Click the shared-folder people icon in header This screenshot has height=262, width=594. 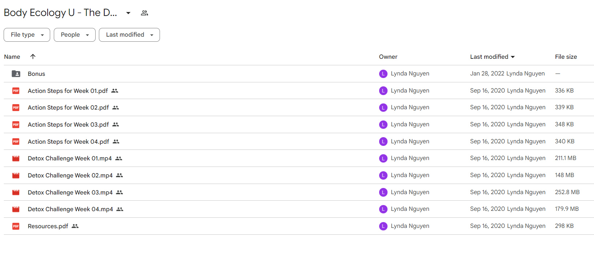[x=144, y=13]
